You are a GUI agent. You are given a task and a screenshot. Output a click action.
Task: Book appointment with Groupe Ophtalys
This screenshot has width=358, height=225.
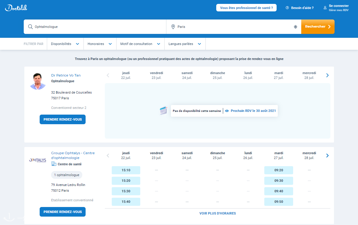coord(62,212)
